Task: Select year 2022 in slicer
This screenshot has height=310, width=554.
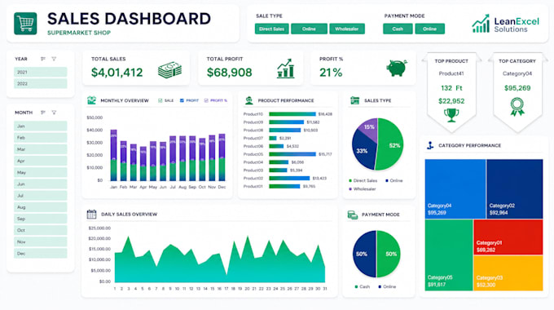Action: pyautogui.click(x=40, y=84)
